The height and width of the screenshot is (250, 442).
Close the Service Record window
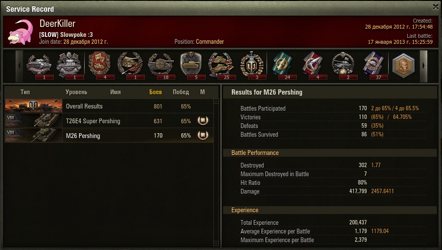[x=436, y=7]
